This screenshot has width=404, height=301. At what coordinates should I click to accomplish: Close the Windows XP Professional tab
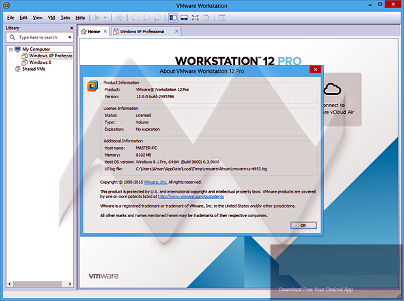(177, 31)
